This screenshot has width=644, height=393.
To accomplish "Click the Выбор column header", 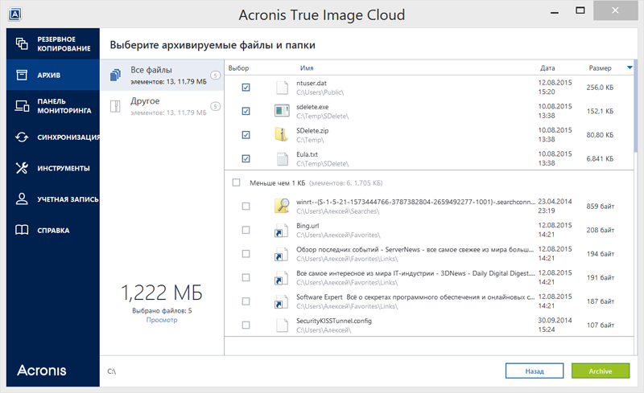I will [238, 68].
